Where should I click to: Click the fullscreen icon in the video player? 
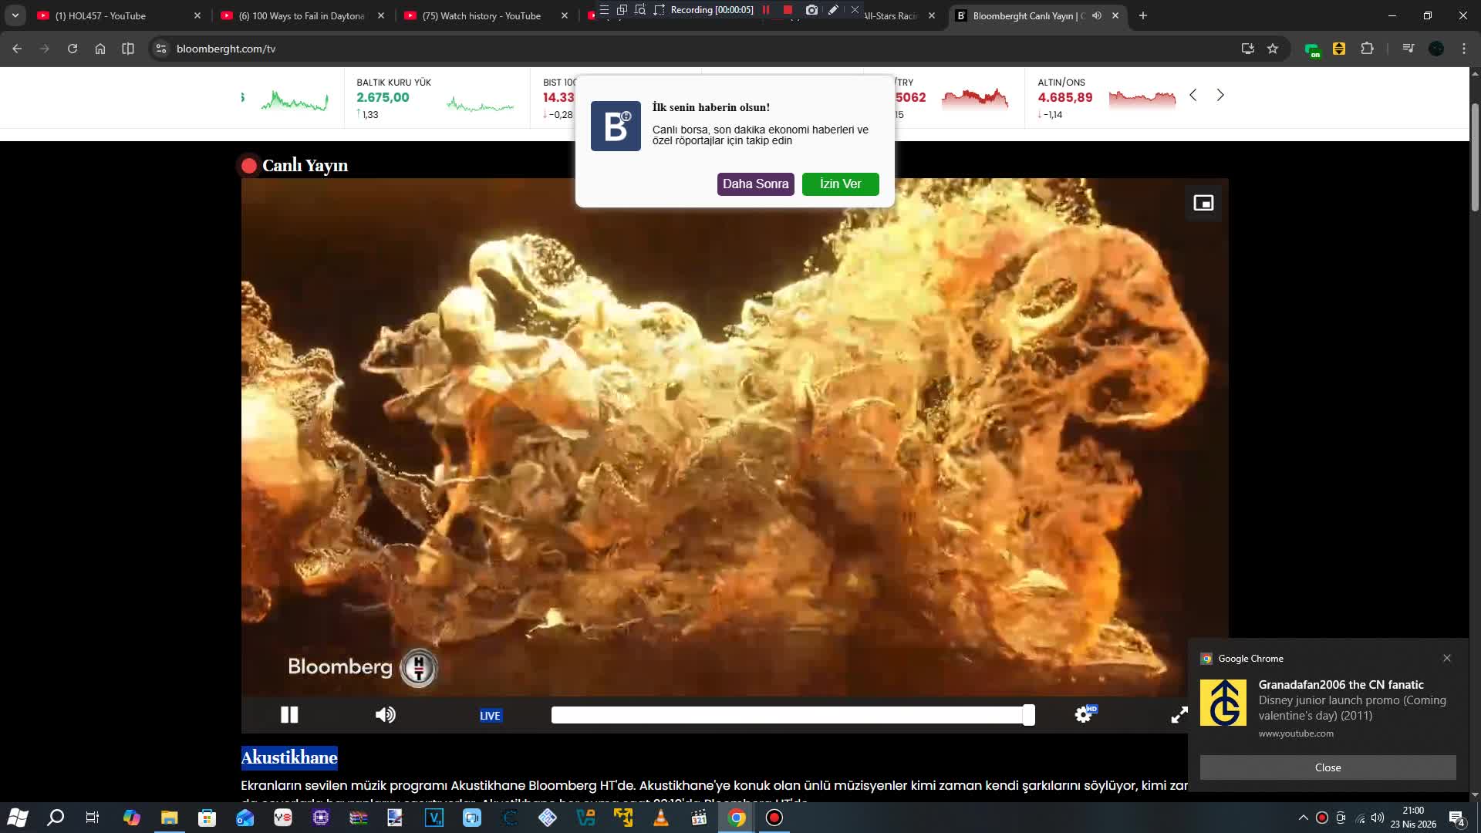(1179, 715)
